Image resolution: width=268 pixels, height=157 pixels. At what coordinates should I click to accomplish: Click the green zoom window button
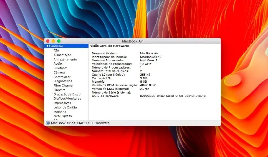[x=59, y=41]
